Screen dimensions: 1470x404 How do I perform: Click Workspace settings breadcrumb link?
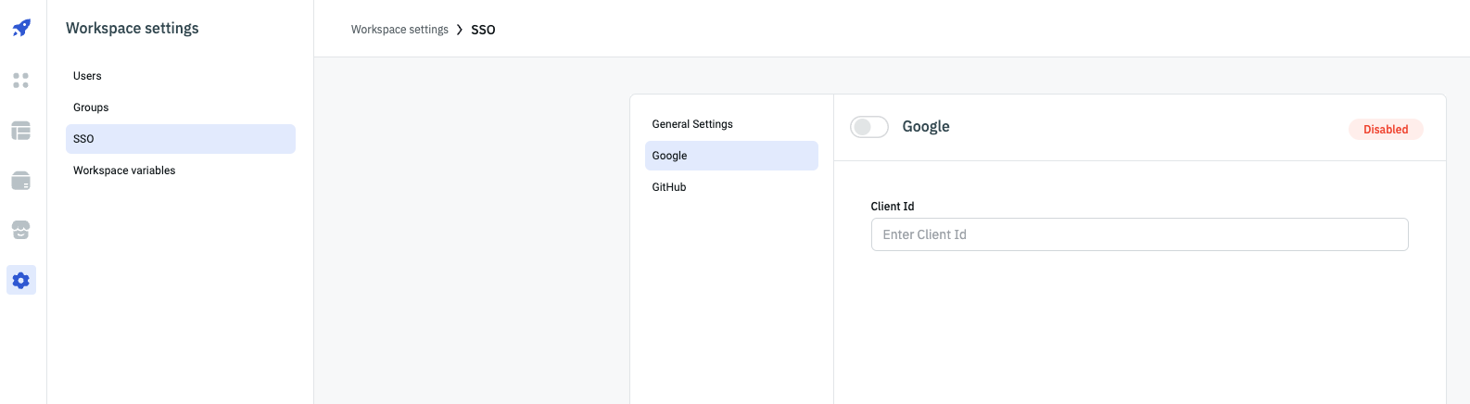pyautogui.click(x=399, y=30)
